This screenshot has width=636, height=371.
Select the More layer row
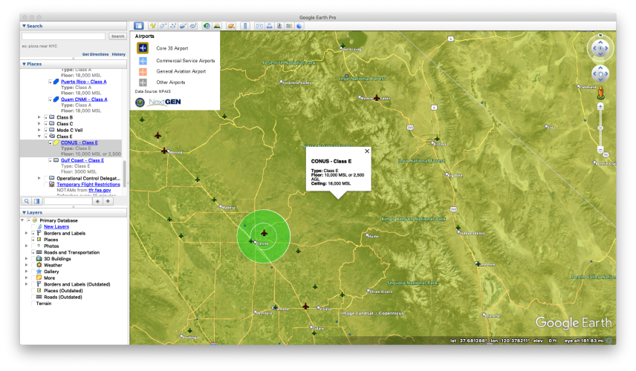(50, 278)
